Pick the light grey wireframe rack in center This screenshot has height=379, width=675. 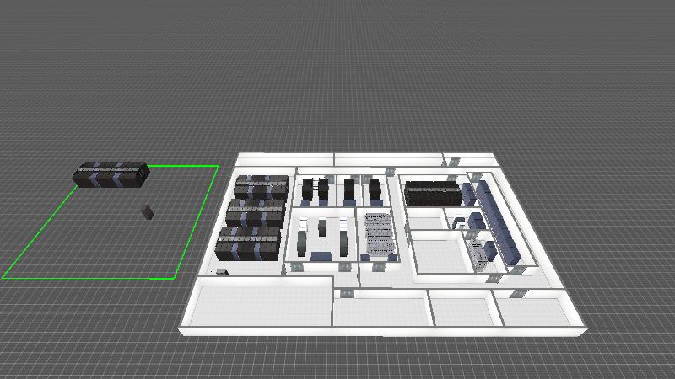coord(380,236)
